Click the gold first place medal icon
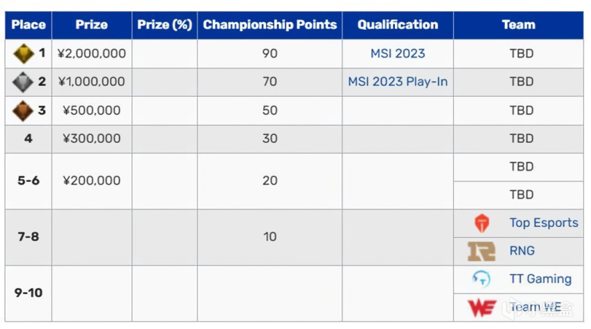 click(x=24, y=54)
